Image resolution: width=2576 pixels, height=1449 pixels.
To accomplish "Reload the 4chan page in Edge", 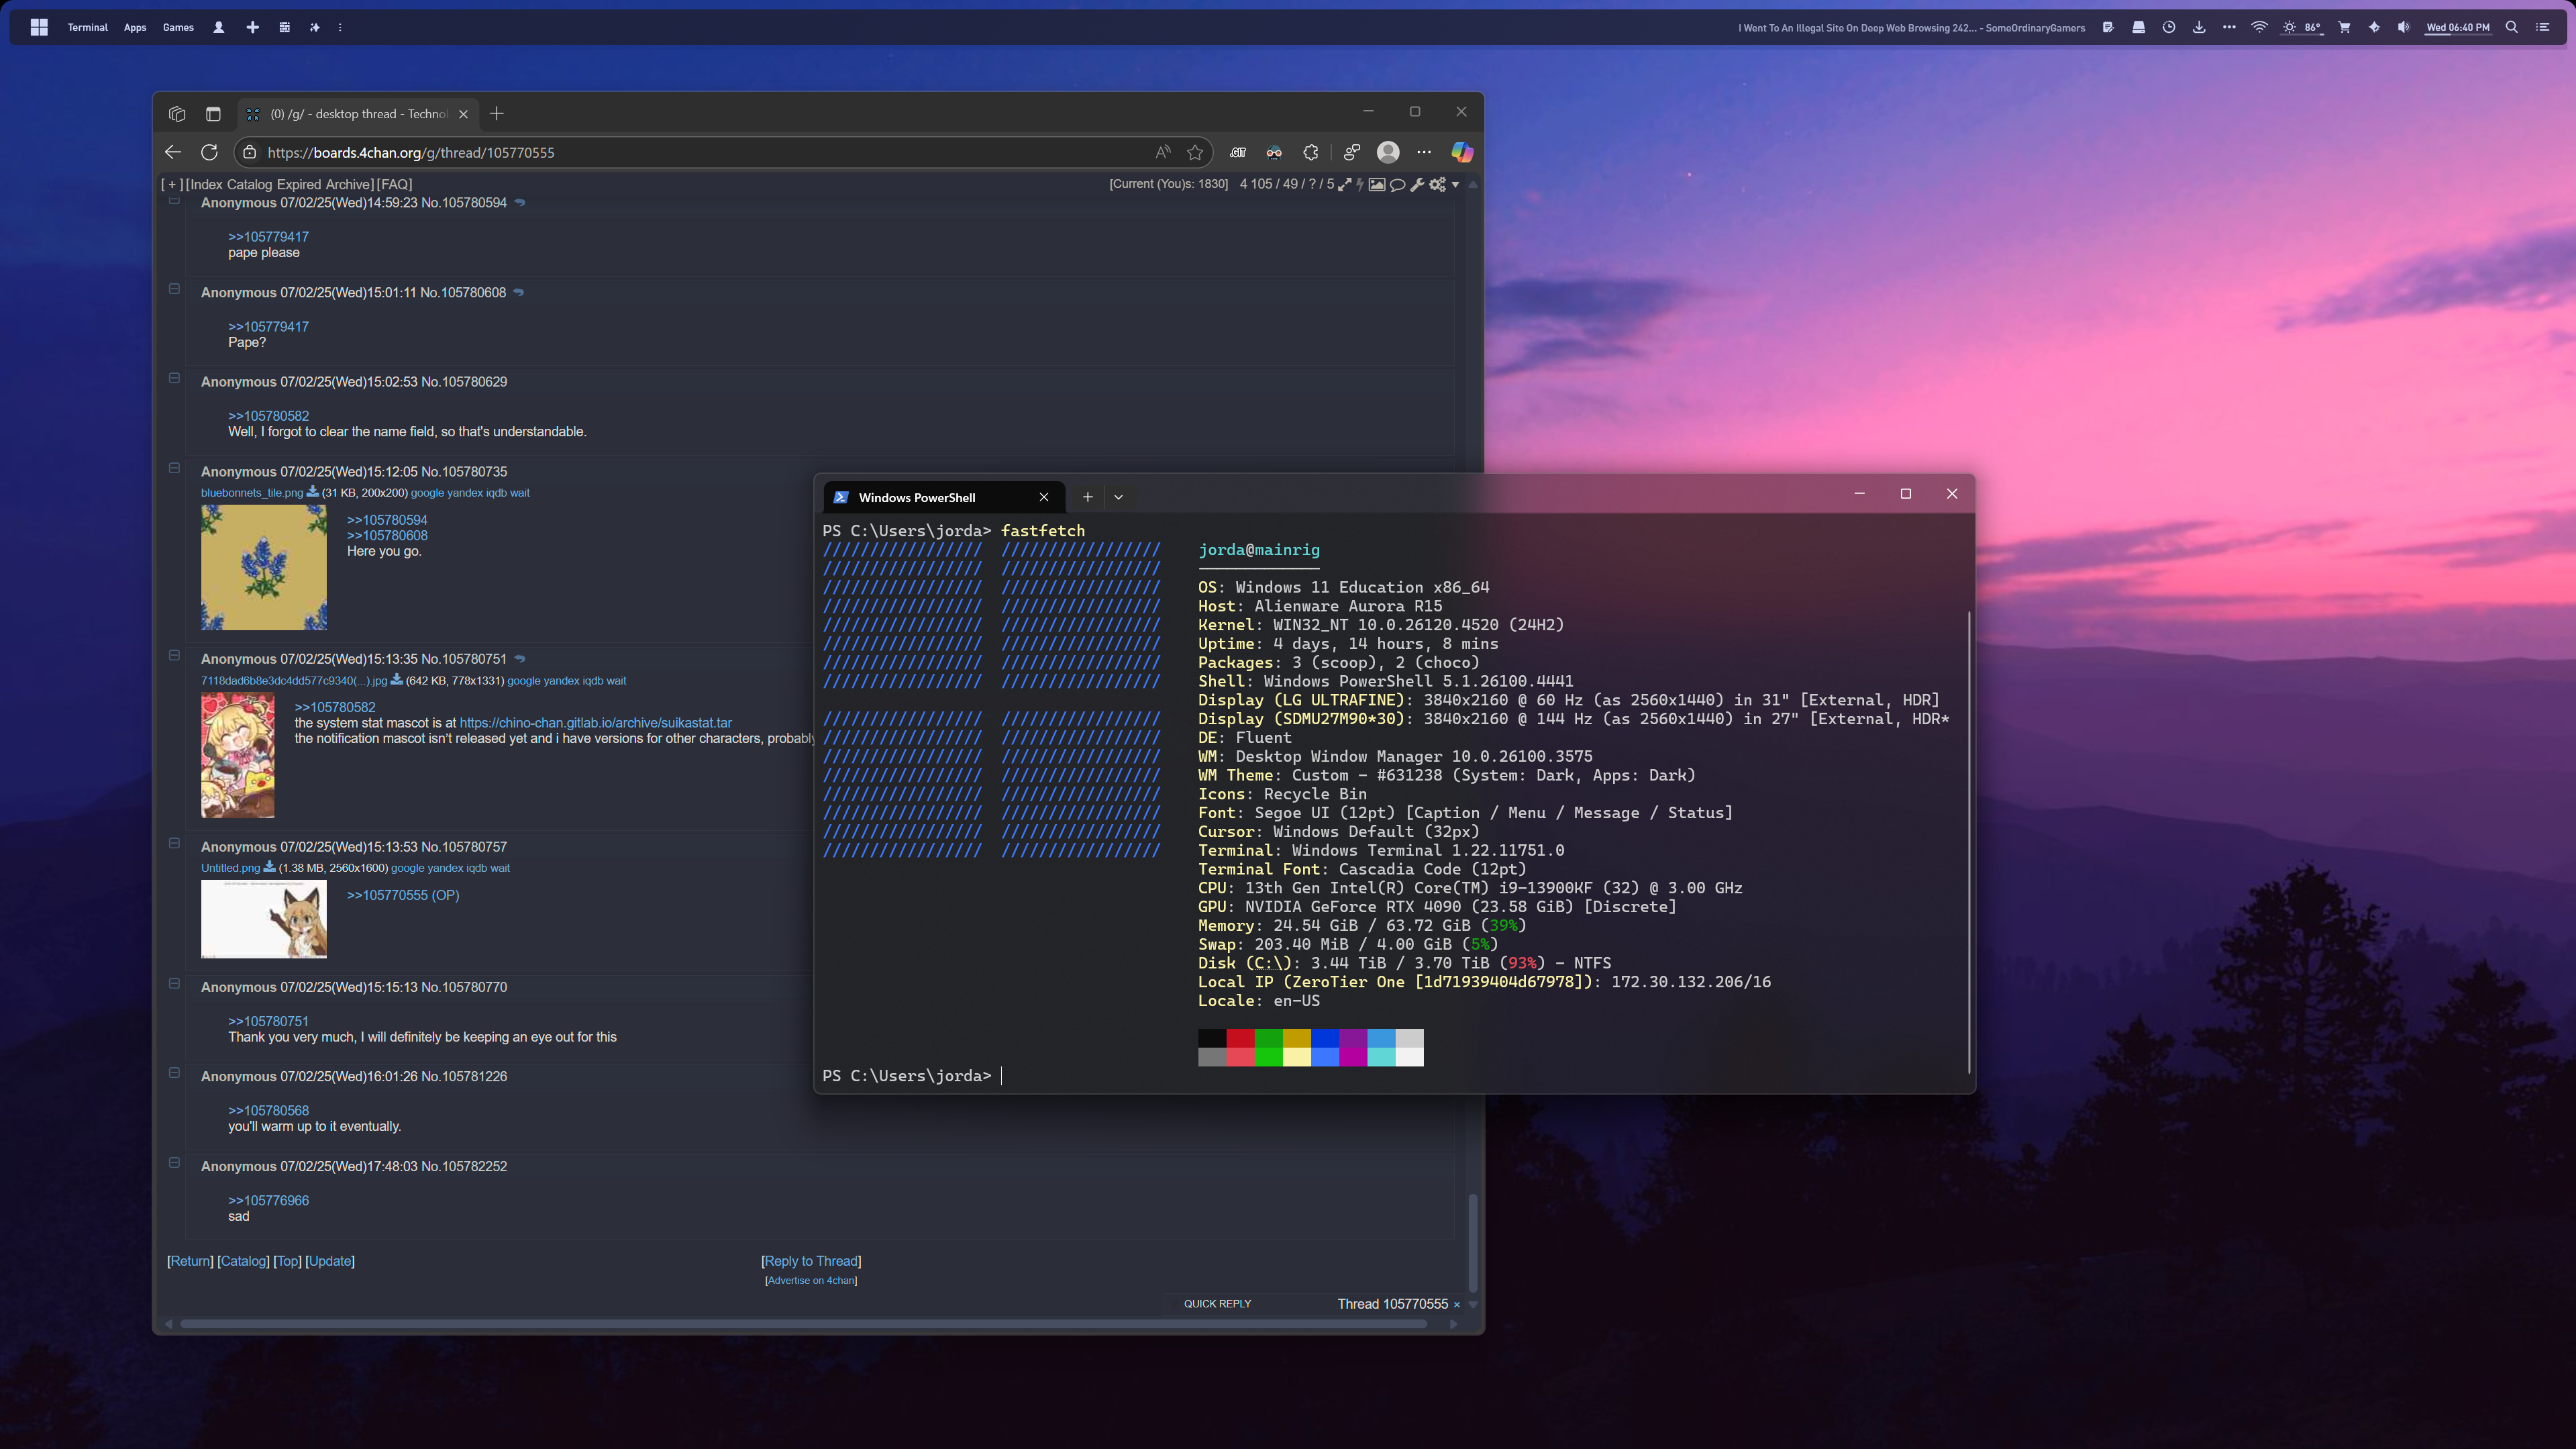I will [209, 152].
